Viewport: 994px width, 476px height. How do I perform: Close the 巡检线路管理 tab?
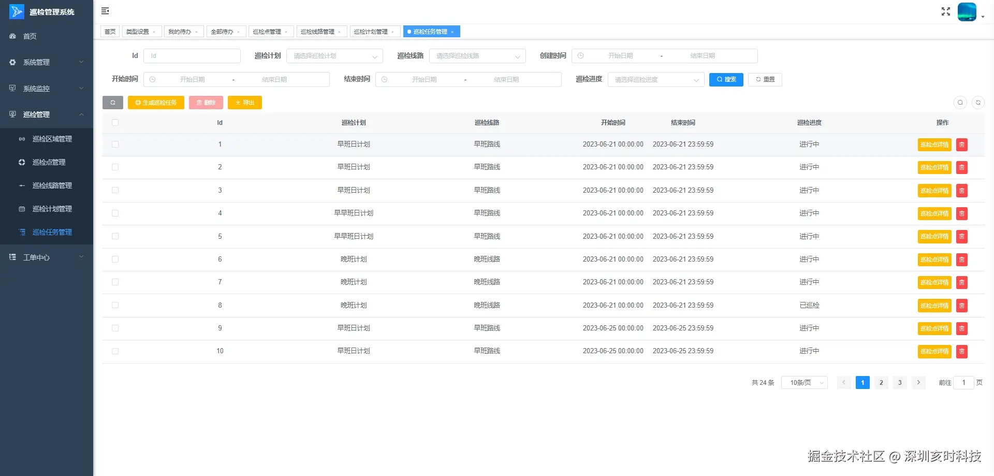pos(339,32)
